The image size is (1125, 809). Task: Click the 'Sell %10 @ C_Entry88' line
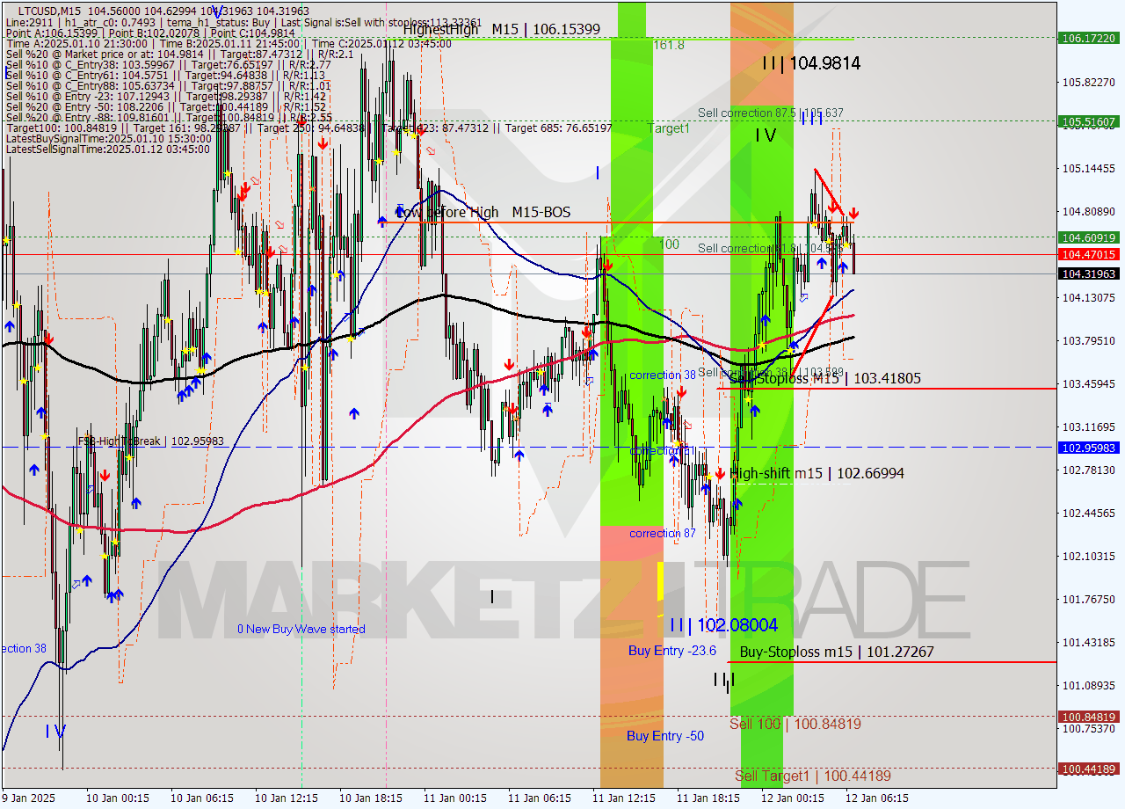(168, 86)
